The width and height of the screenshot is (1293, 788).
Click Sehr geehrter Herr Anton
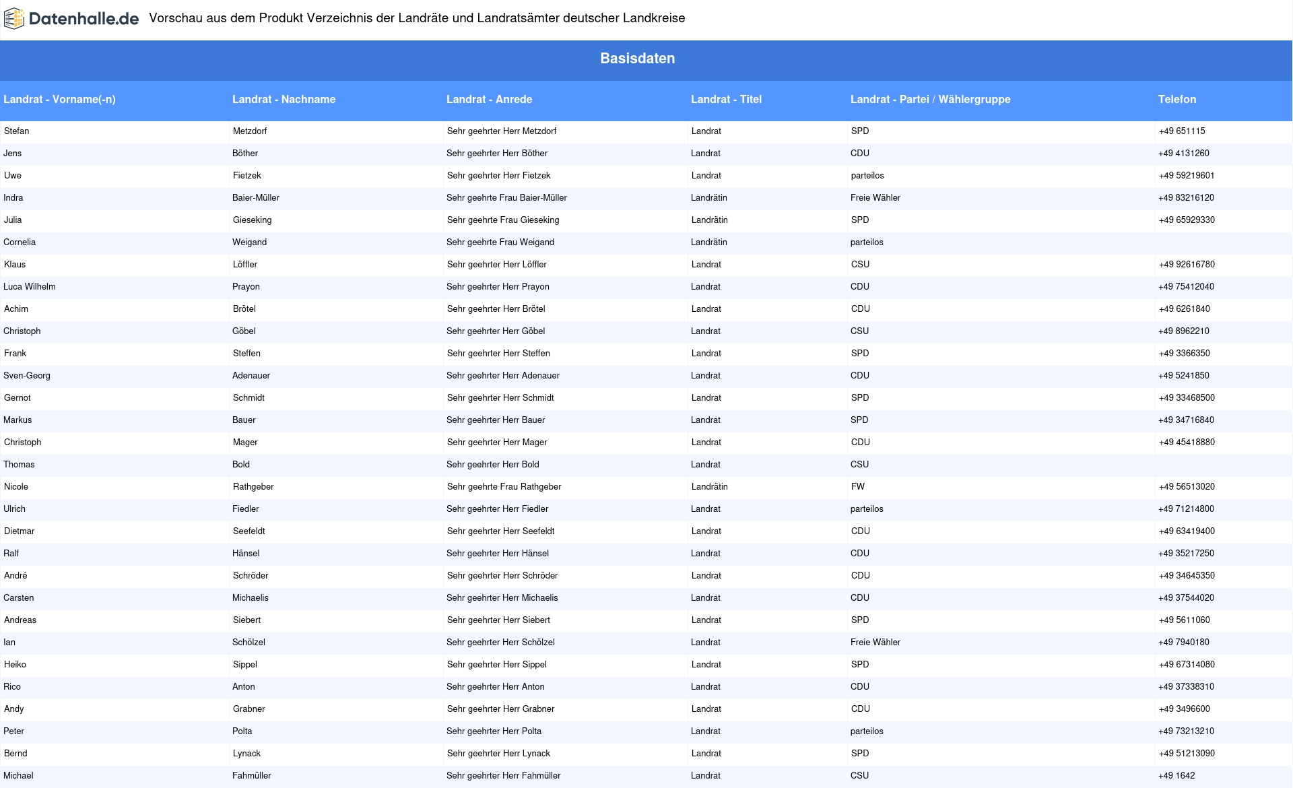(x=496, y=687)
